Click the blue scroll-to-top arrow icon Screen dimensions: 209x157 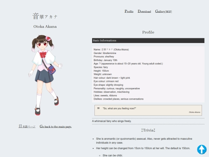(202, 150)
